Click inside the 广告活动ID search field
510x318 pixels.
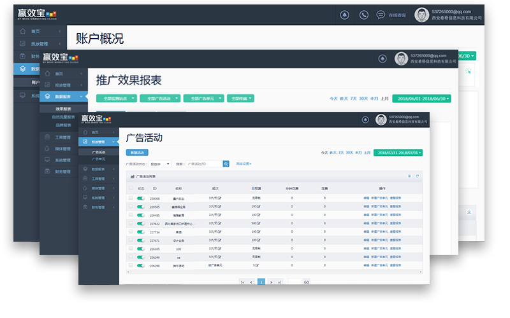(204, 163)
